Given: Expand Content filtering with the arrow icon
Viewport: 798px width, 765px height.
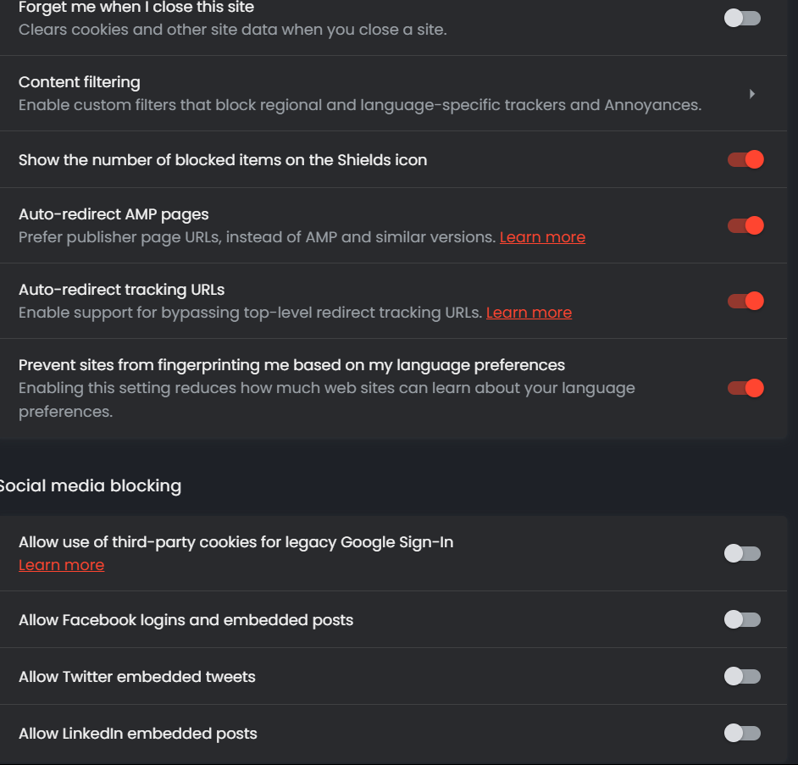Looking at the screenshot, I should [751, 94].
